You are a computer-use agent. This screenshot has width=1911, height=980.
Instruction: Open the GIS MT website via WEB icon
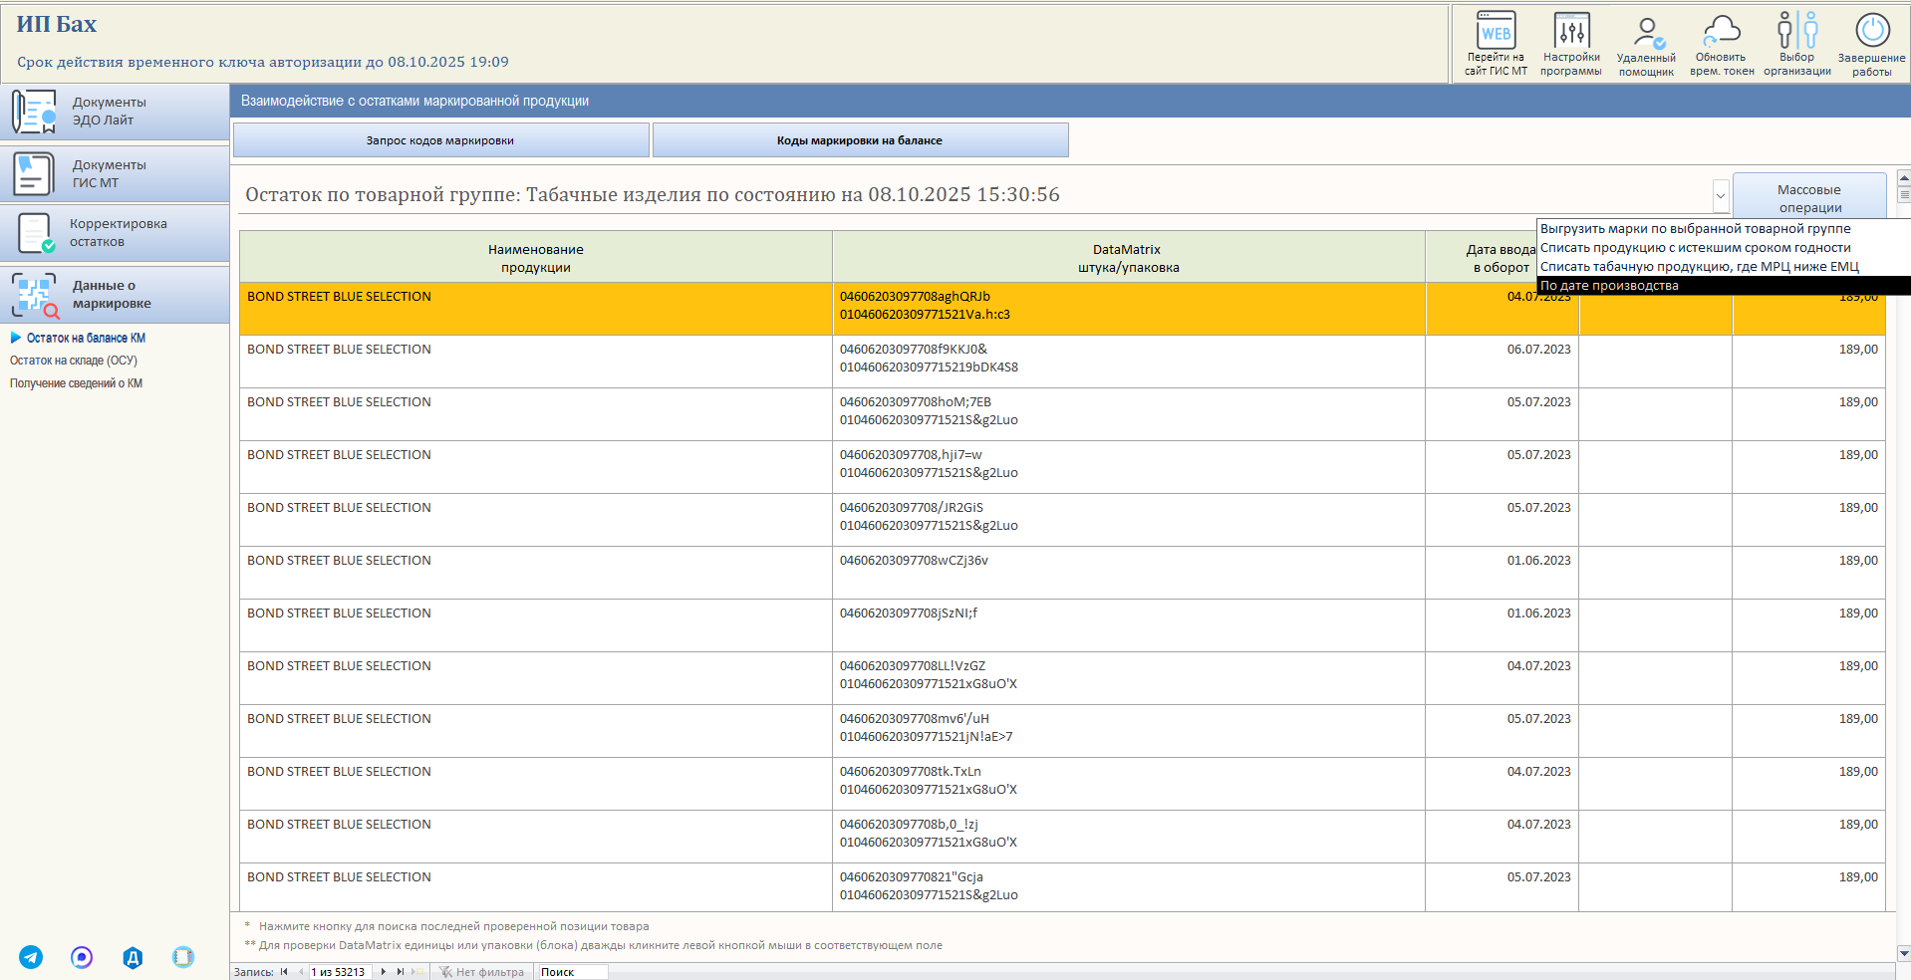click(1496, 31)
